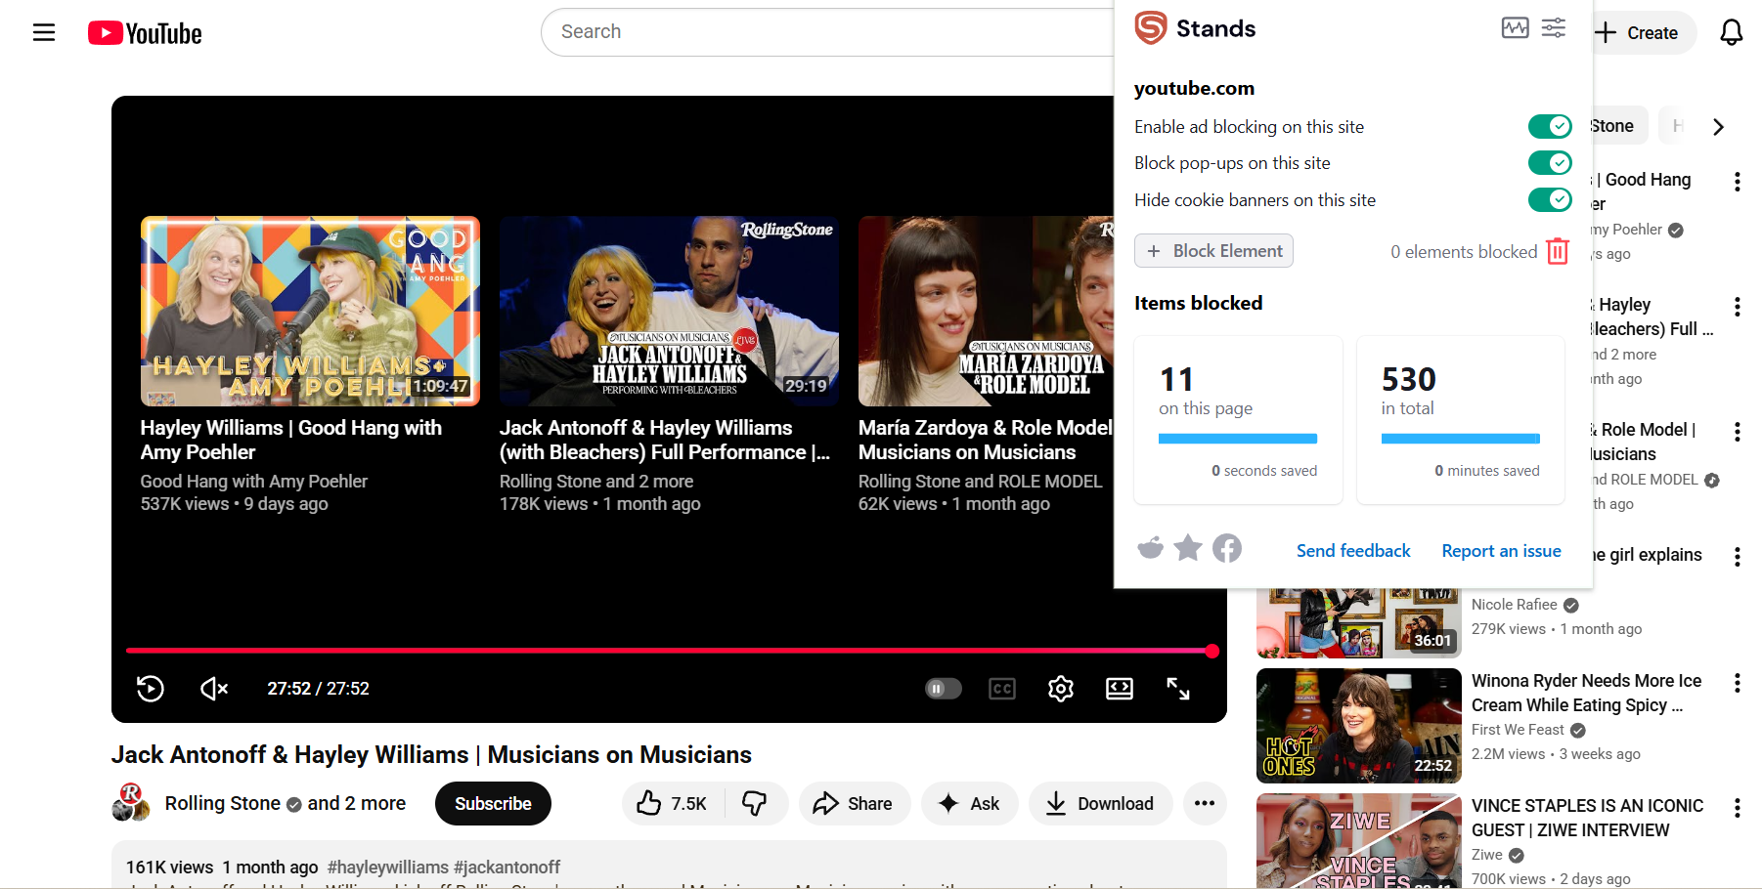The height and width of the screenshot is (889, 1762).
Task: Open Stands advanced settings sliders icon
Action: [x=1554, y=27]
